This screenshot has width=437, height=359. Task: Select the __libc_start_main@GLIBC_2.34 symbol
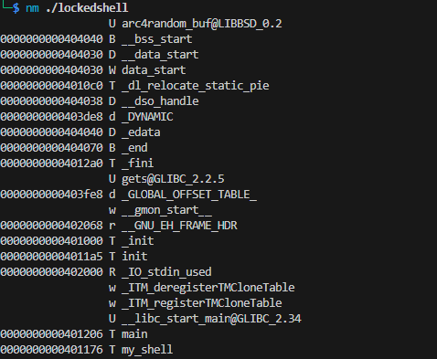click(x=211, y=319)
